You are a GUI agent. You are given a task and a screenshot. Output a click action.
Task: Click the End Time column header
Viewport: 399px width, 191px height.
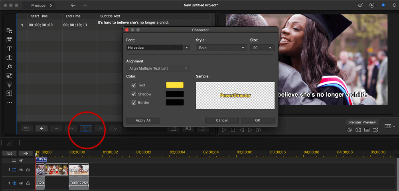73,16
